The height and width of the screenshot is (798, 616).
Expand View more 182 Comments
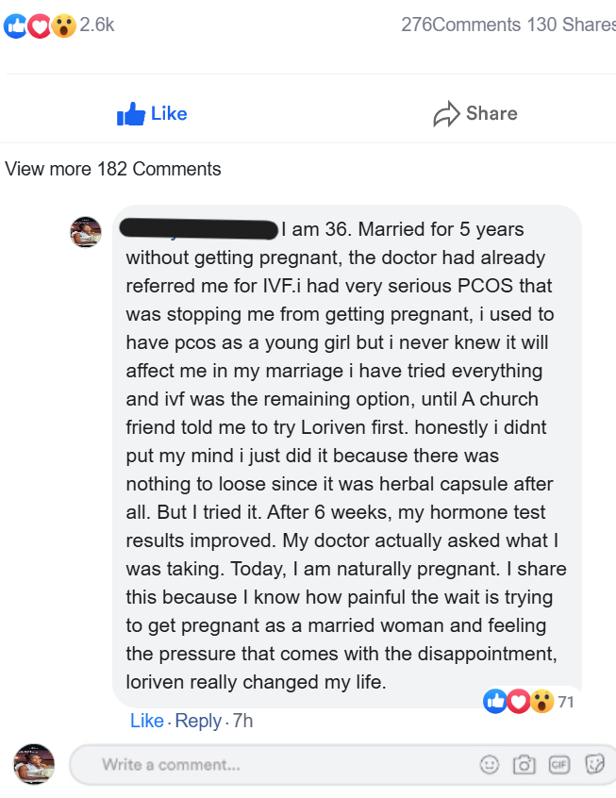[113, 169]
